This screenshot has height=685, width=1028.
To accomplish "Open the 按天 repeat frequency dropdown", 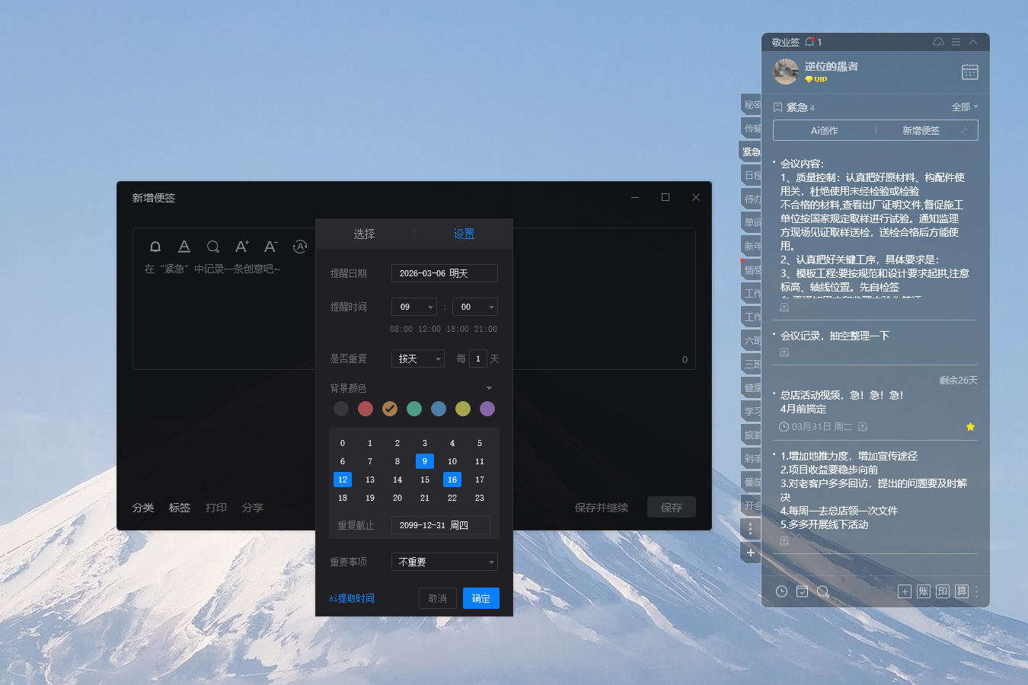I will pyautogui.click(x=417, y=358).
